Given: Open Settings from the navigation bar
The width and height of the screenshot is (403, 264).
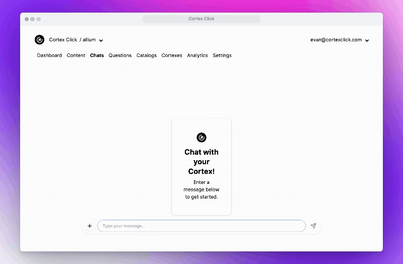Looking at the screenshot, I should [x=222, y=55].
